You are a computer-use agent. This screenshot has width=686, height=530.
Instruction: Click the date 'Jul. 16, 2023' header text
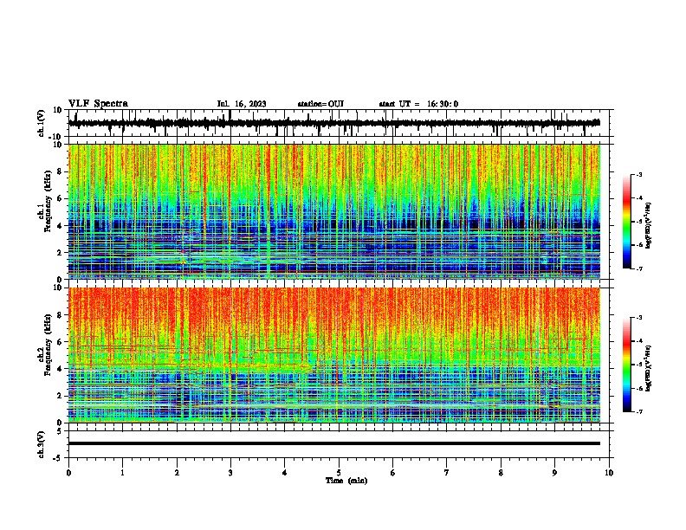[242, 104]
